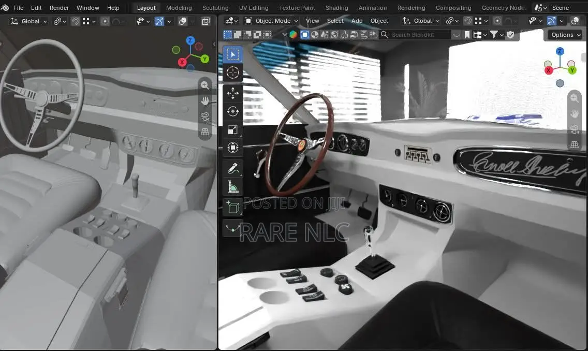
Task: Open the BlendKit filter dropdown
Action: [496, 35]
